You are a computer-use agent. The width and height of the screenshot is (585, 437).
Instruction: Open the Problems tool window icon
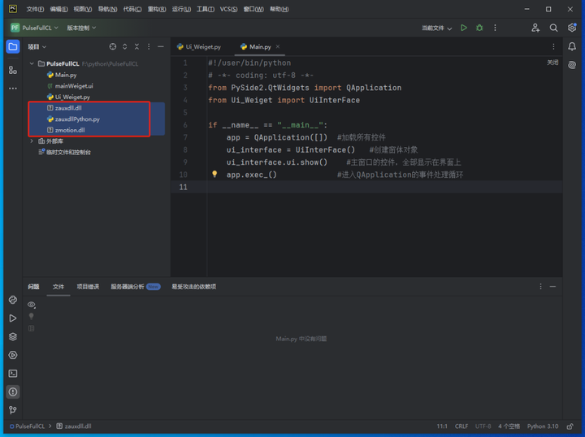coord(13,392)
